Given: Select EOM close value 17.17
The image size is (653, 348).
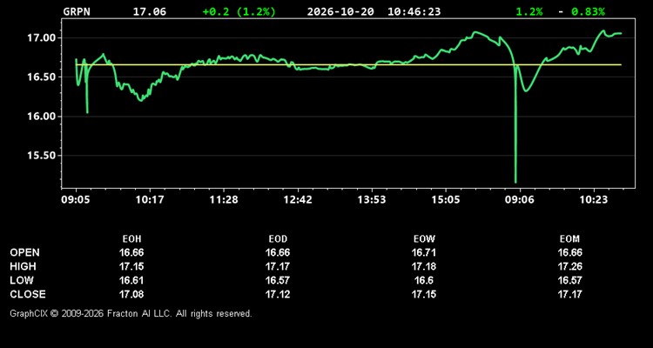Looking at the screenshot, I should tap(569, 294).
